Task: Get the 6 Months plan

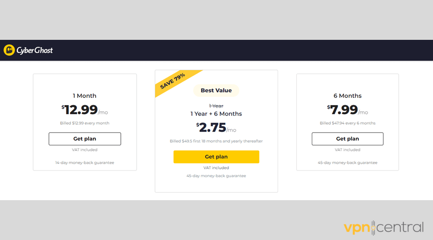Action: [x=347, y=139]
